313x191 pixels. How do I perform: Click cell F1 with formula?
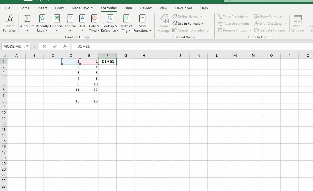(107, 61)
